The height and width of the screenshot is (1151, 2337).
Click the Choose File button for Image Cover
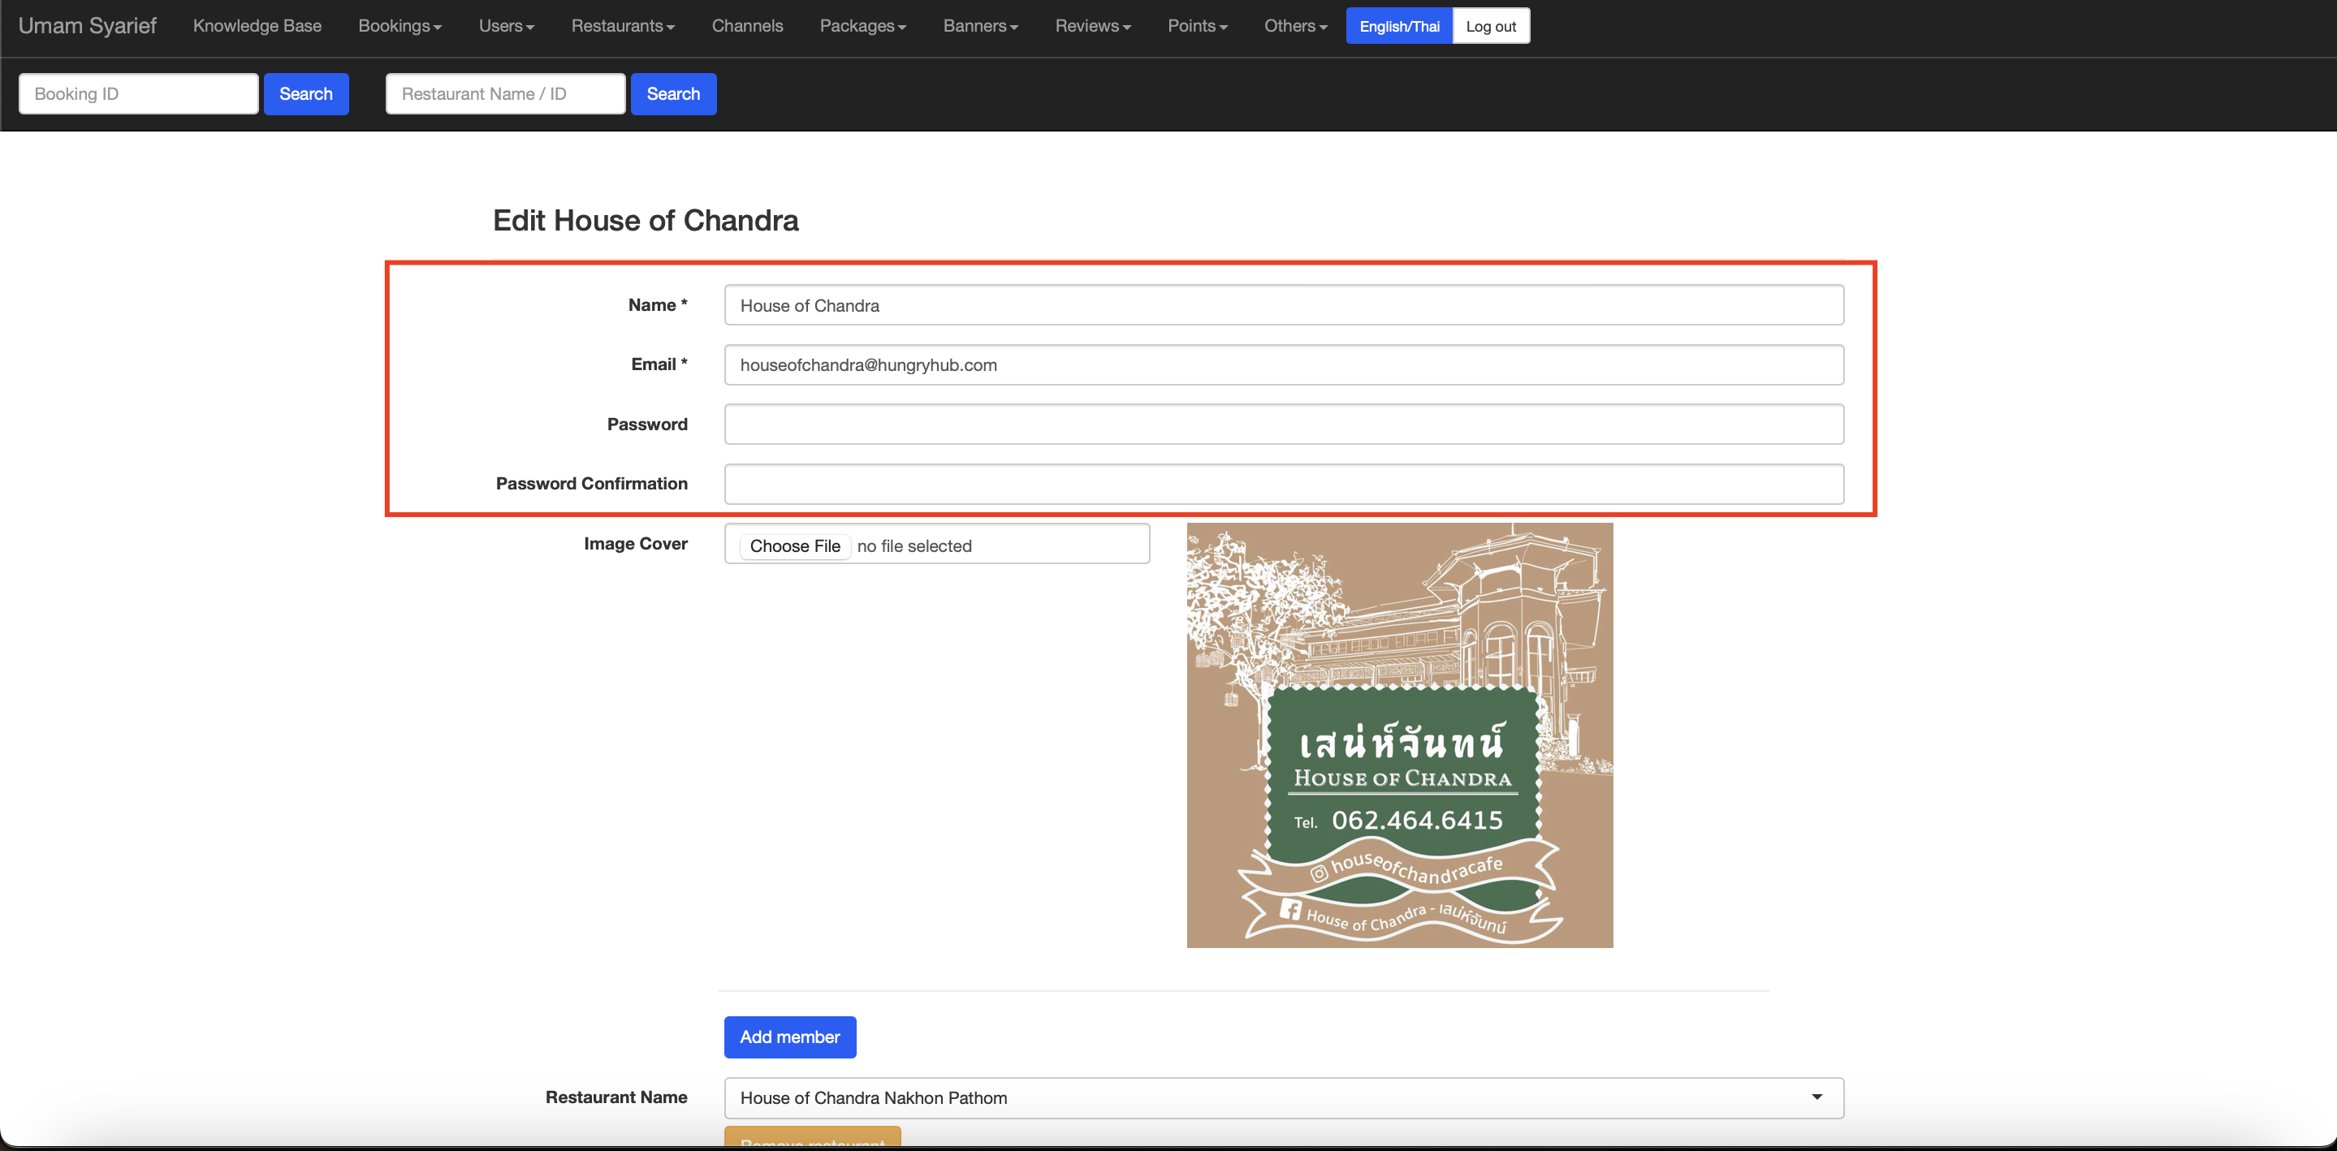[794, 546]
